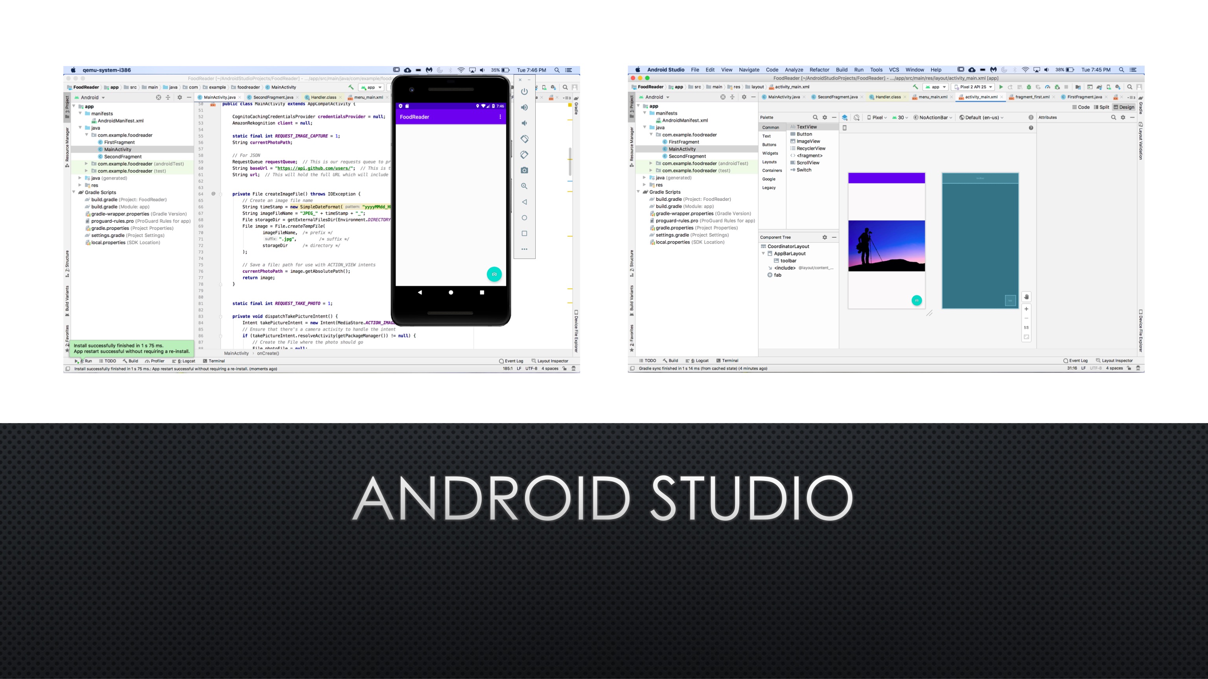The width and height of the screenshot is (1208, 679).
Task: Open the Build menu in right menu bar
Action: coord(842,70)
